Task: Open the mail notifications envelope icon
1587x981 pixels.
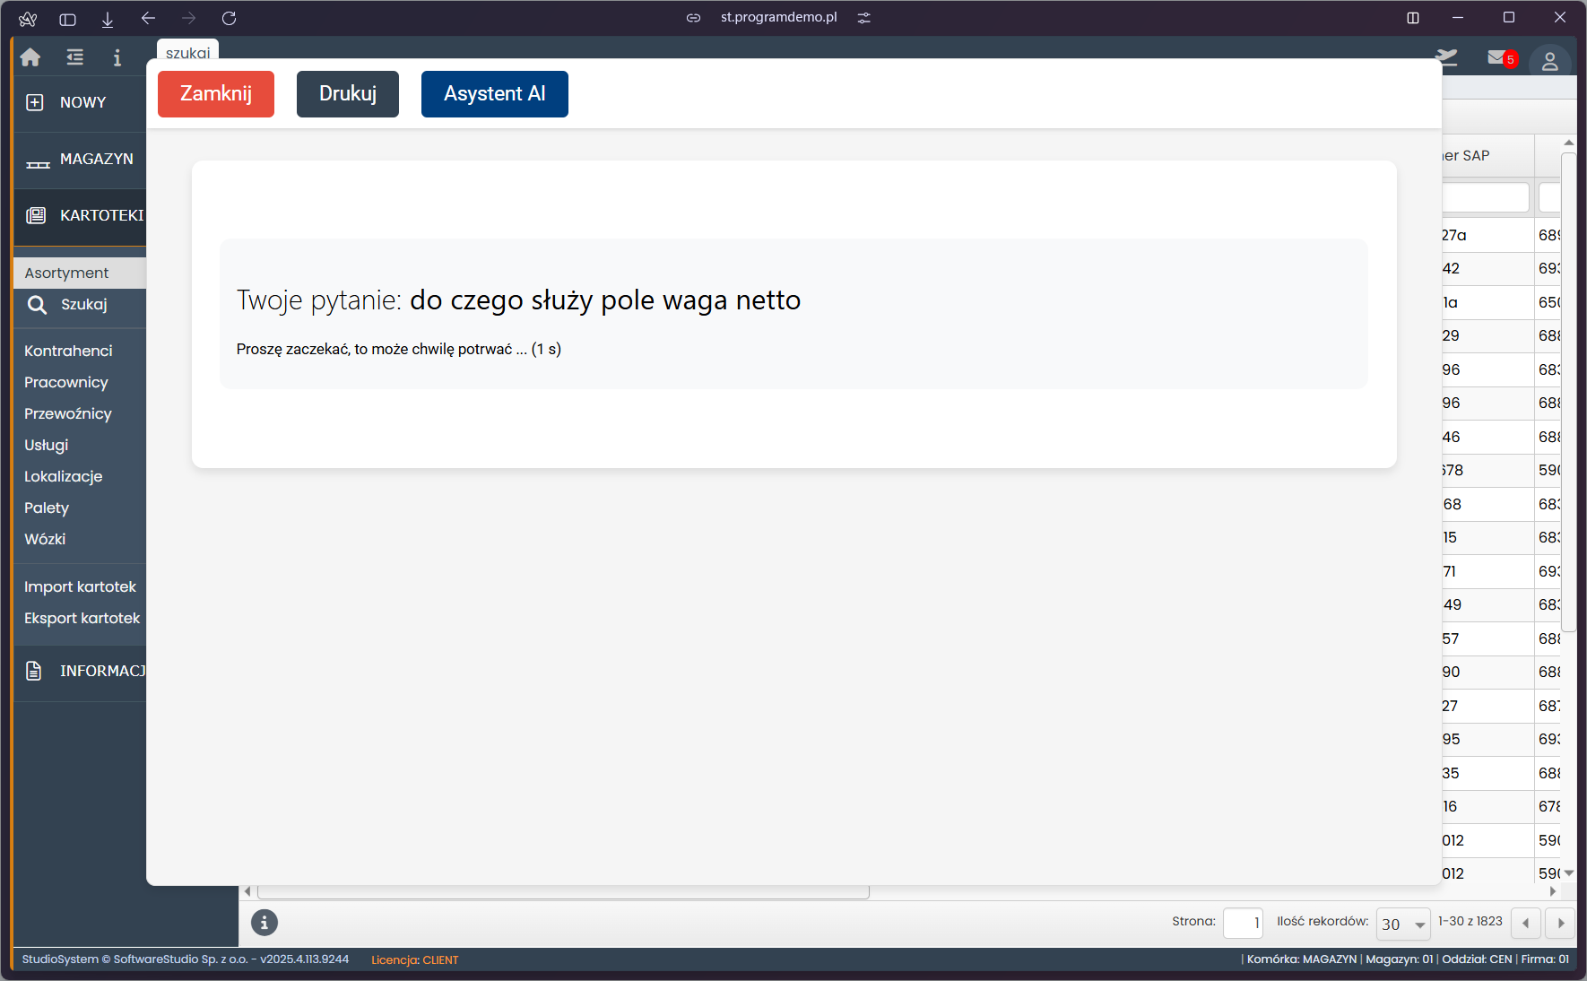Action: [1496, 58]
